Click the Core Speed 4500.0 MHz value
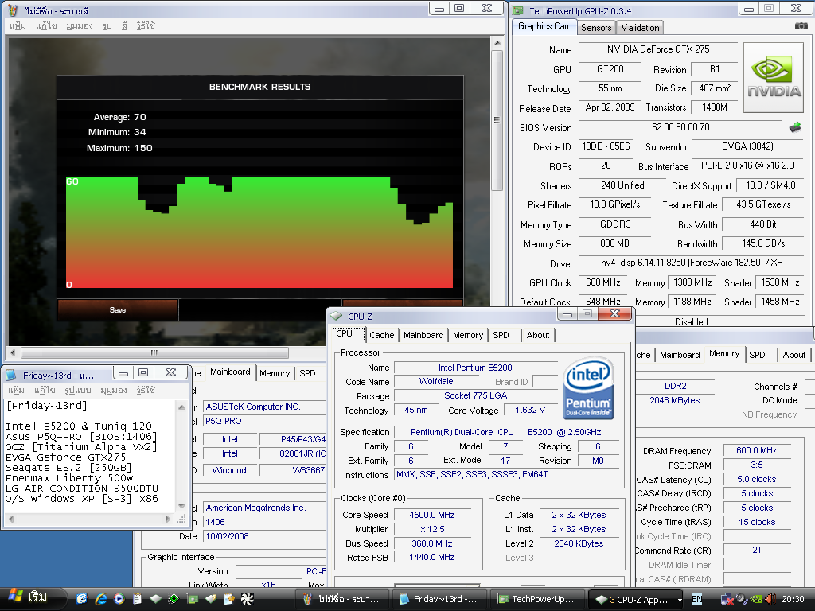This screenshot has height=611, width=815. (x=432, y=515)
